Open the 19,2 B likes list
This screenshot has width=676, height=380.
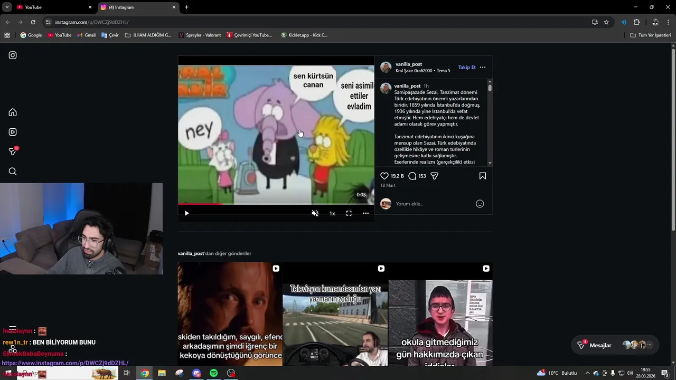click(397, 176)
